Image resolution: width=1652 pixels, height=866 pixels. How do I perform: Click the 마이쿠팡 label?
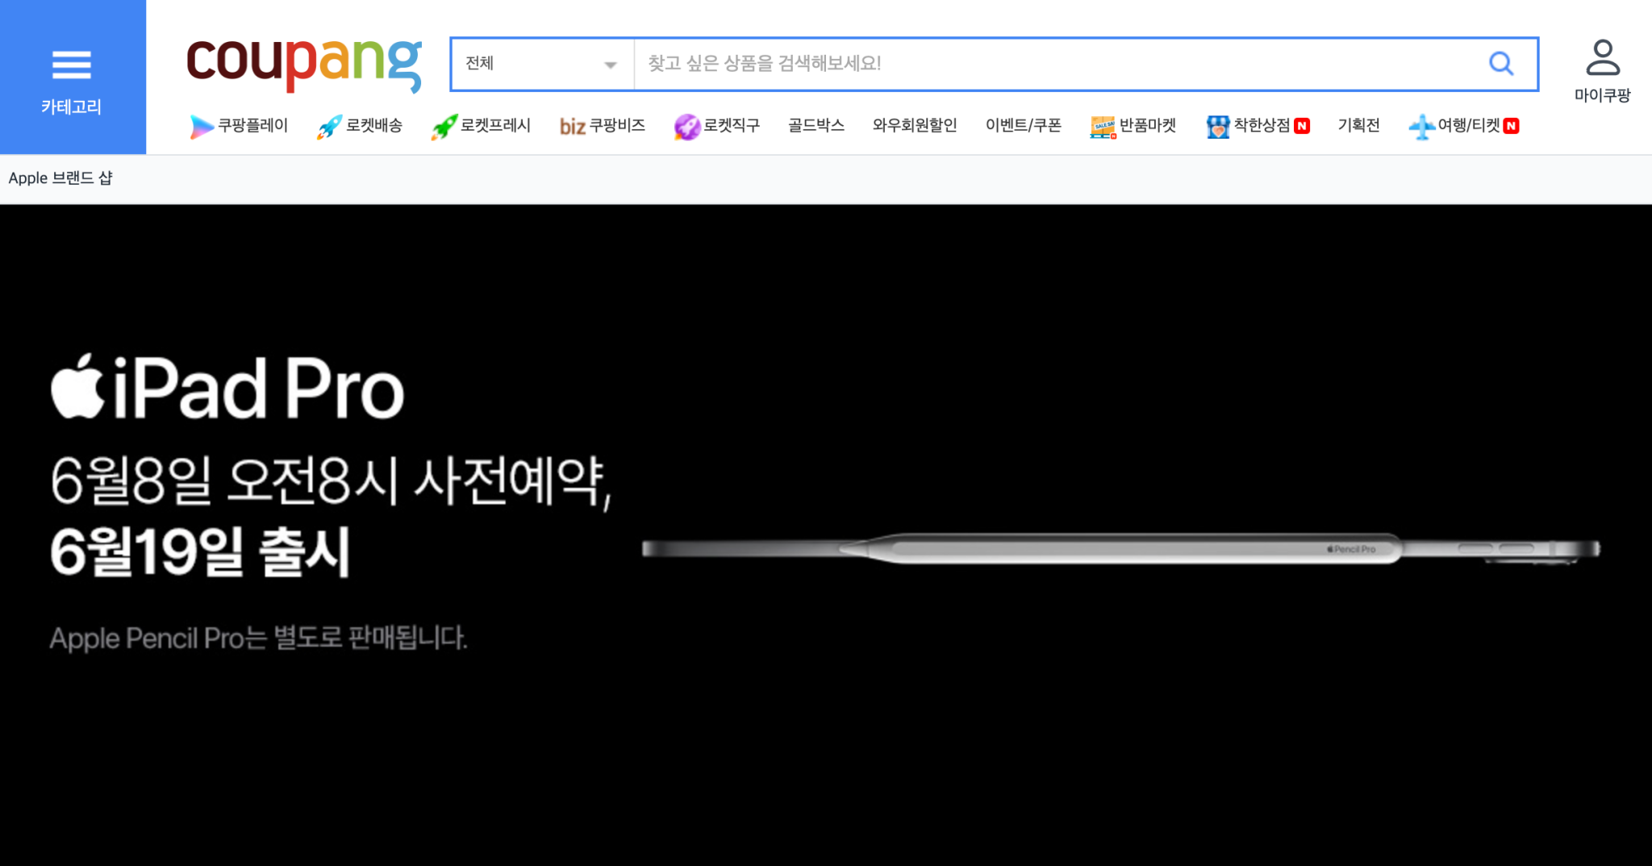coord(1603,95)
